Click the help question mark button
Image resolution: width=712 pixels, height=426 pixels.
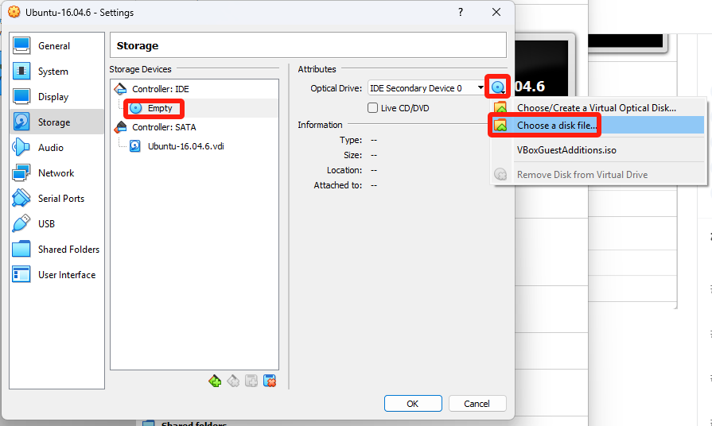pos(461,12)
